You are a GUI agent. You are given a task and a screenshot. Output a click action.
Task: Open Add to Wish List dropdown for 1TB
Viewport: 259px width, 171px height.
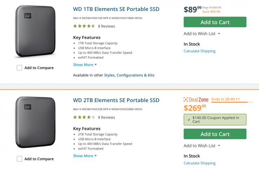coord(202,34)
